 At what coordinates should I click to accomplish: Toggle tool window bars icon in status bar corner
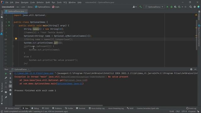2,111
